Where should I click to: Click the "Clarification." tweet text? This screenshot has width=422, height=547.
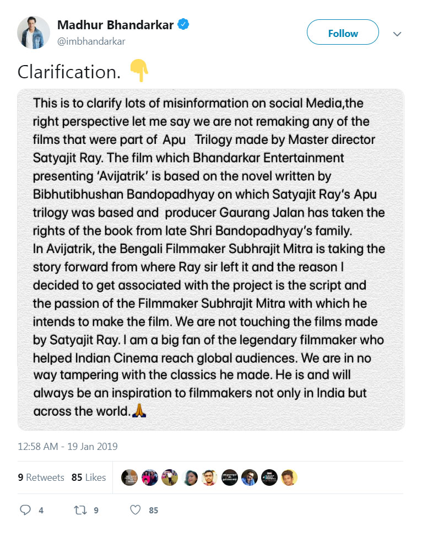tap(69, 72)
